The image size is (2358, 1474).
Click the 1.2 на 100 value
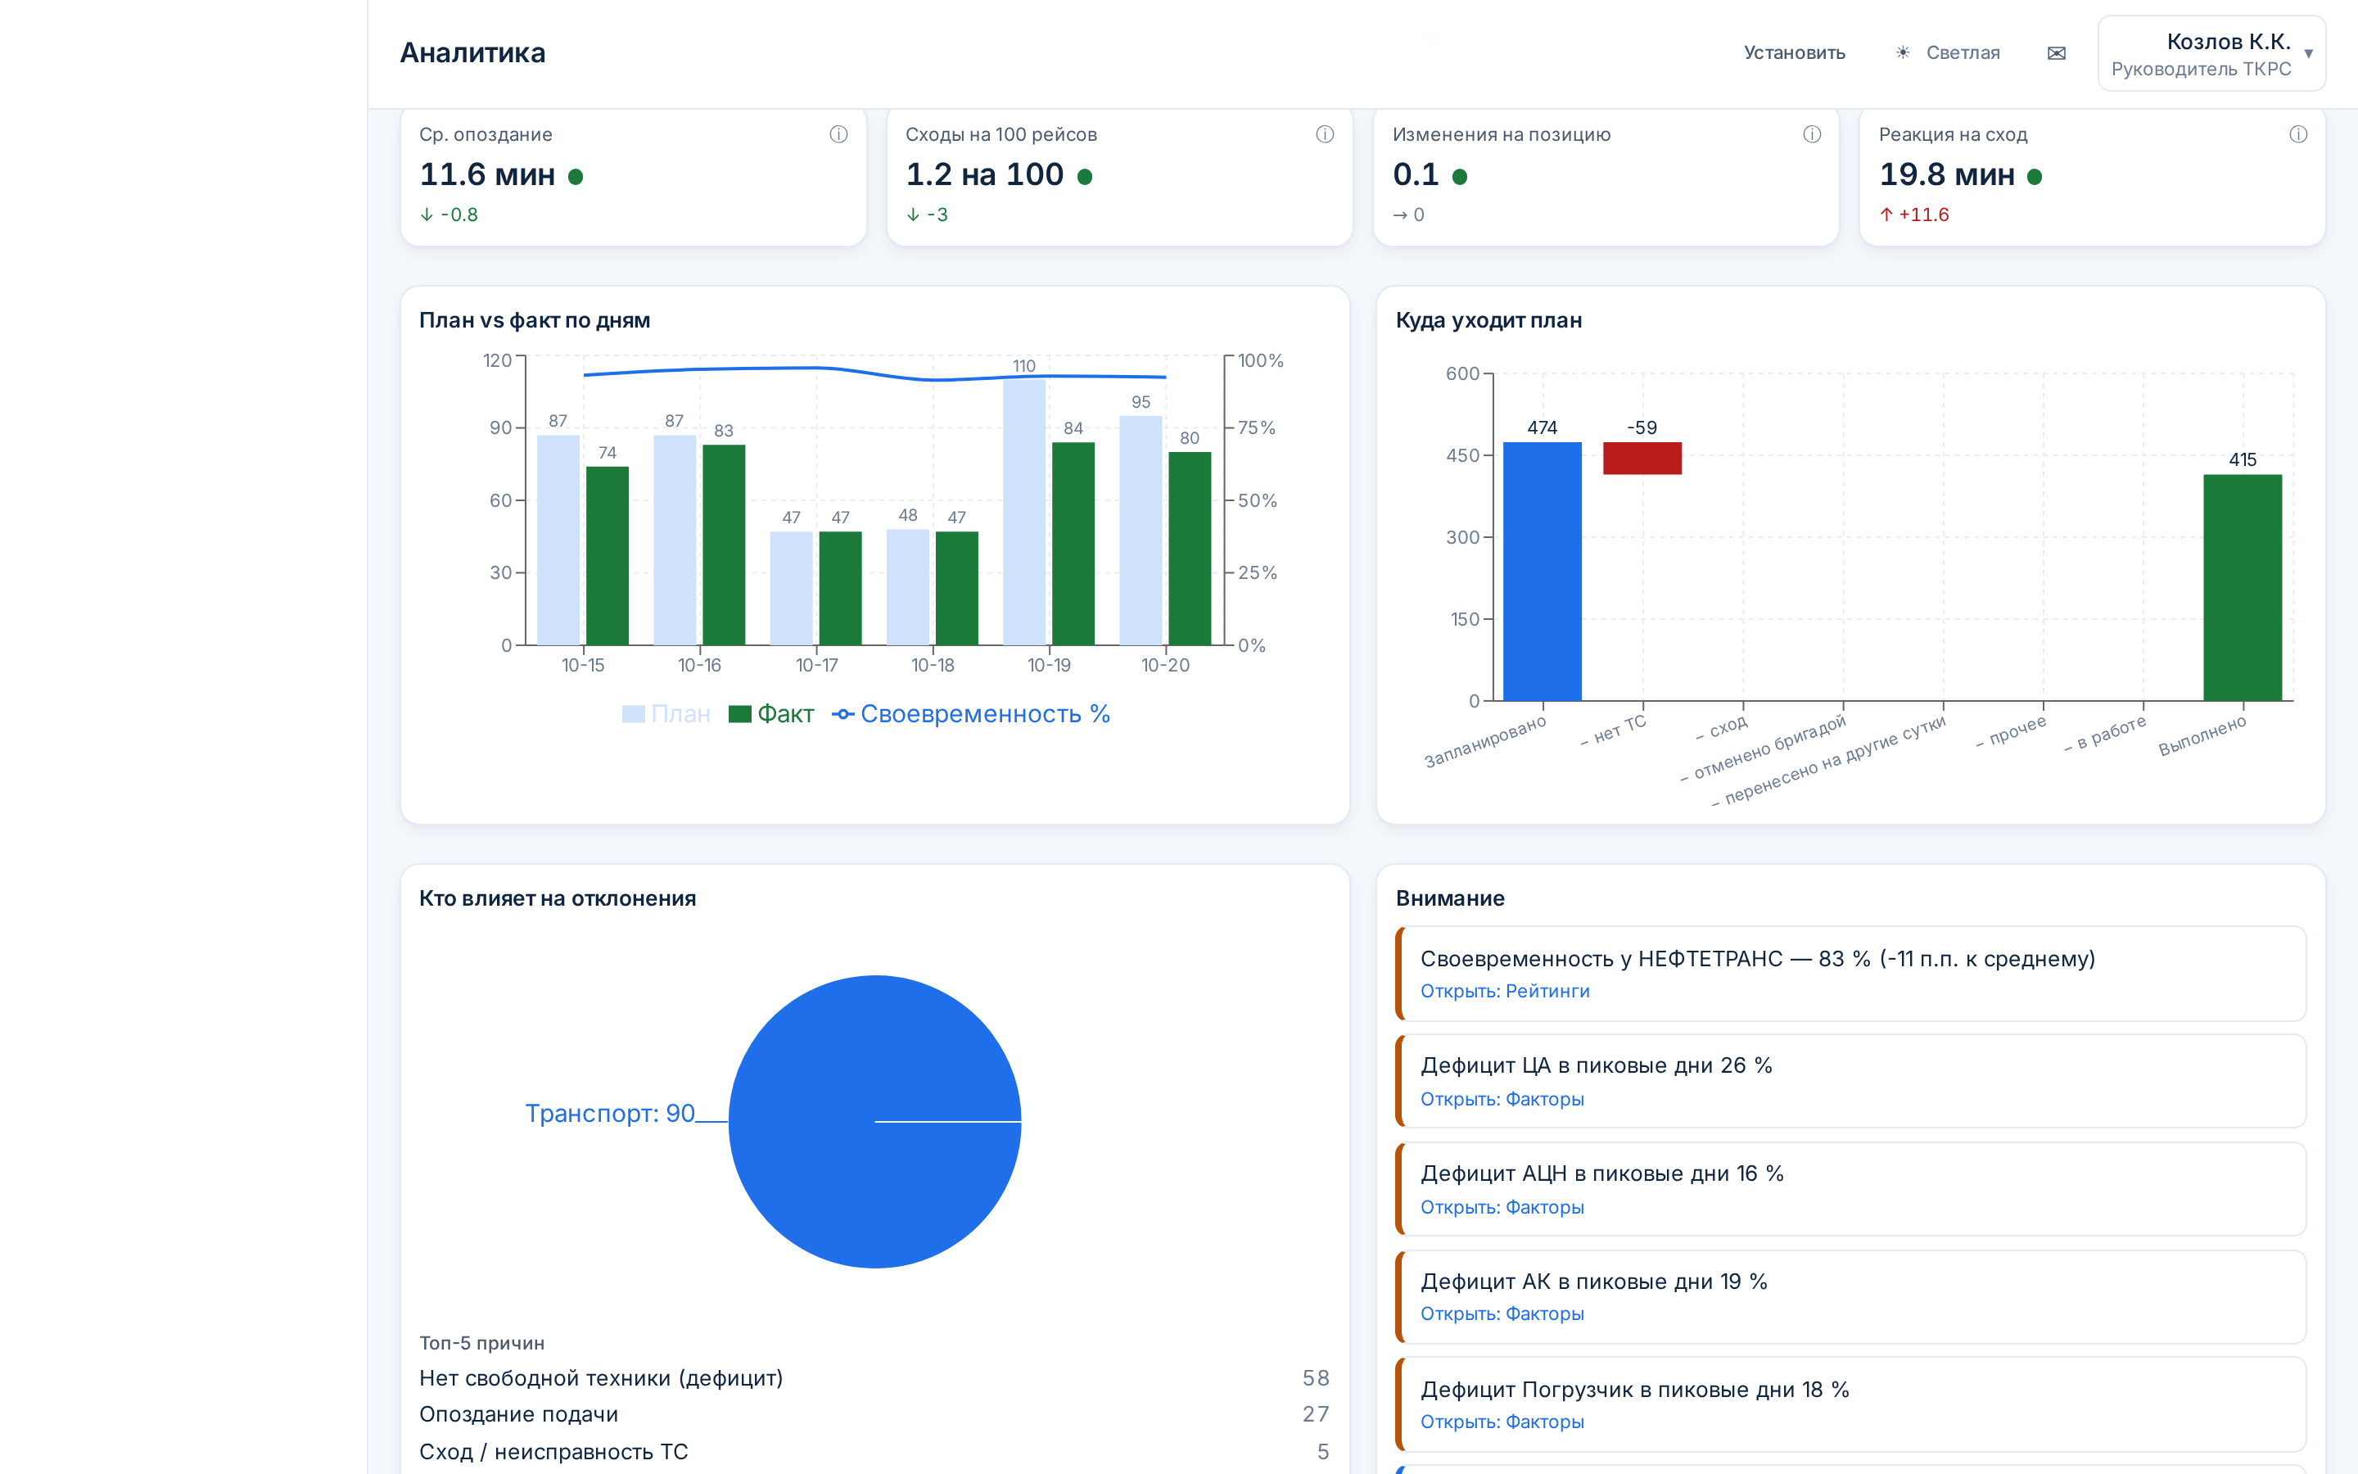click(x=984, y=174)
